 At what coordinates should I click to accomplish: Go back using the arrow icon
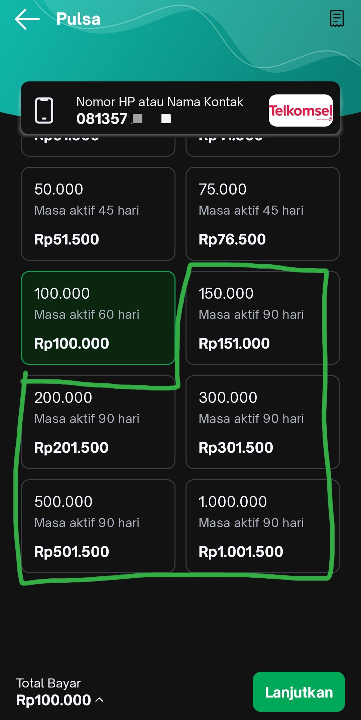pyautogui.click(x=27, y=19)
